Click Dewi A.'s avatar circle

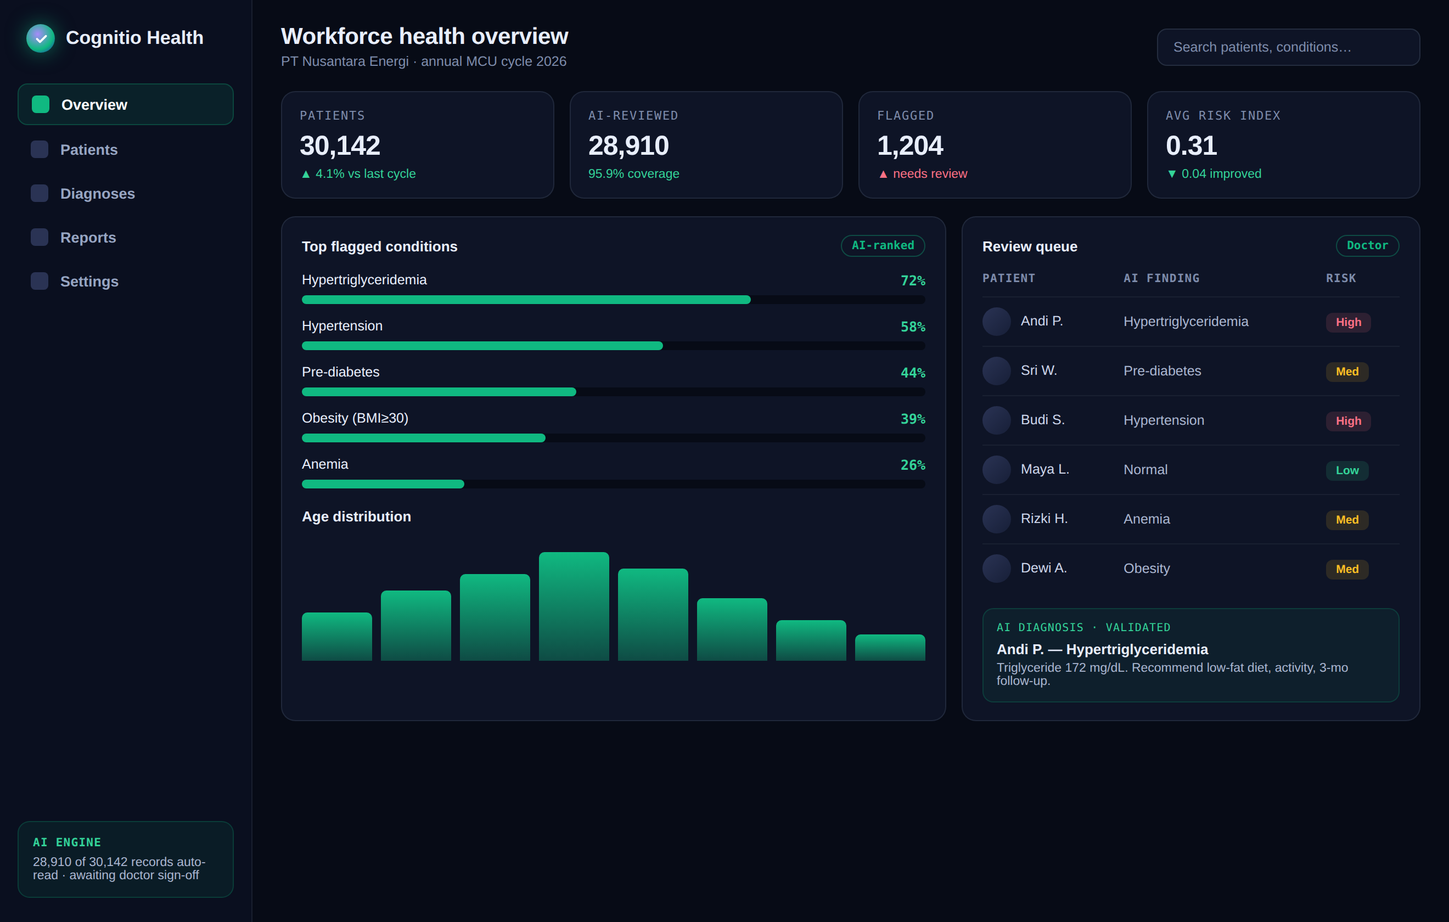(997, 568)
